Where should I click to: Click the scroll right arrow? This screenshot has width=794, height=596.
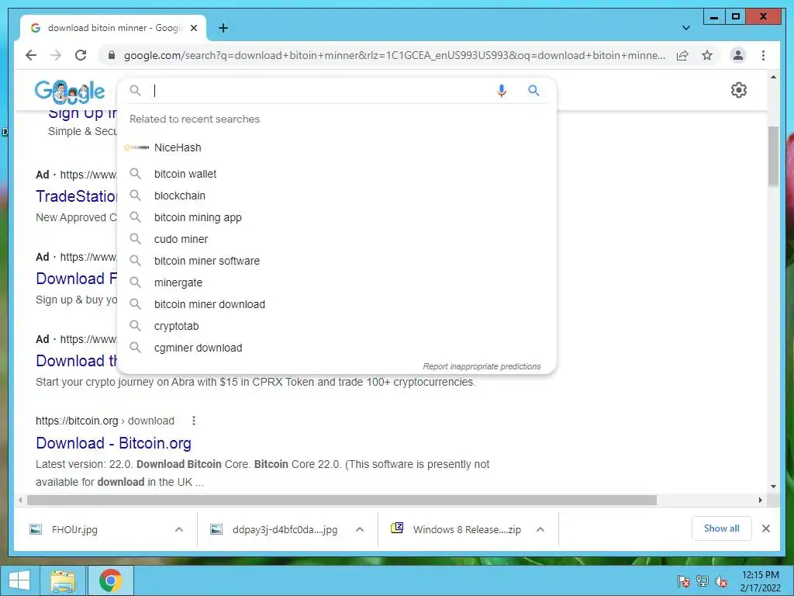(x=761, y=501)
